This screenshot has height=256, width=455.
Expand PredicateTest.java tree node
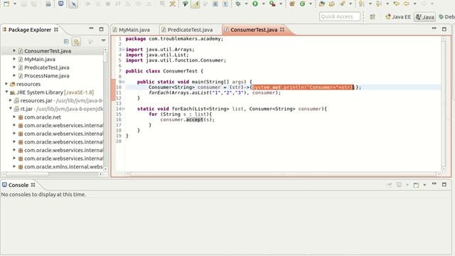[x=14, y=68]
